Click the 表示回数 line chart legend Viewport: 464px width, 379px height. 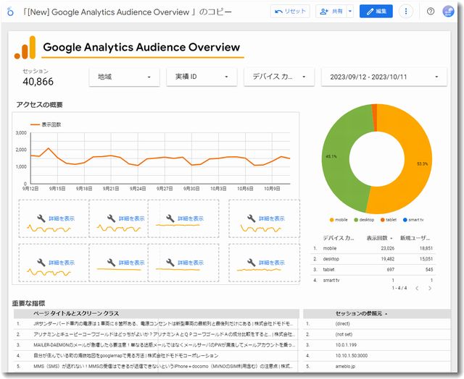[x=46, y=124]
